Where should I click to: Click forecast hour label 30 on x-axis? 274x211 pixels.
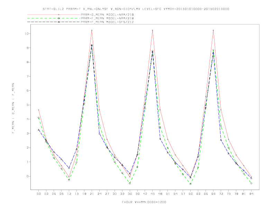click(115, 194)
